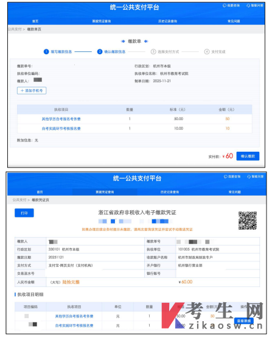
Task: Click the 执收项目 column header in 缴款单 table
Action: 61,110
